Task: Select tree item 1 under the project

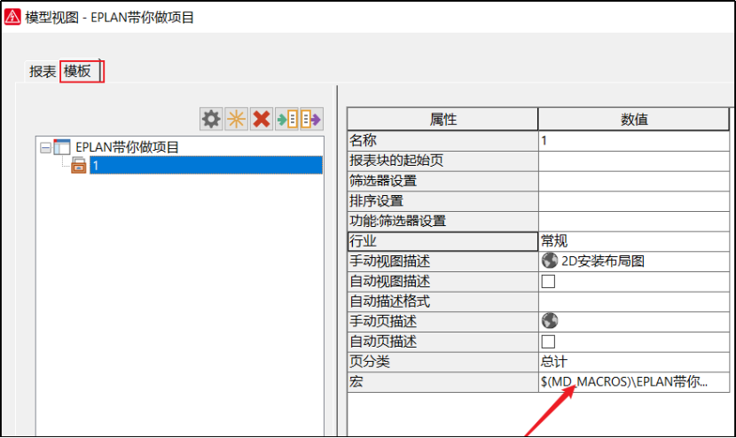Action: [206, 165]
